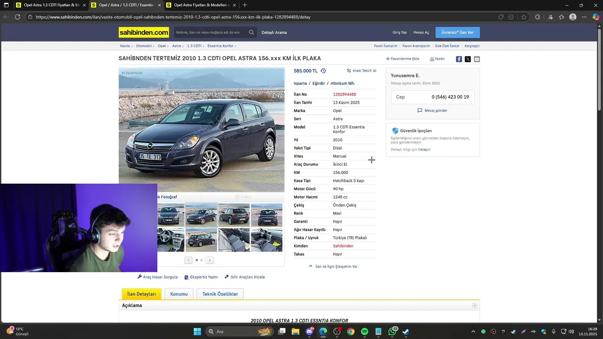This screenshot has height=339, width=603.
Task: Go to previous thumbnail page arrow
Action: (188, 260)
